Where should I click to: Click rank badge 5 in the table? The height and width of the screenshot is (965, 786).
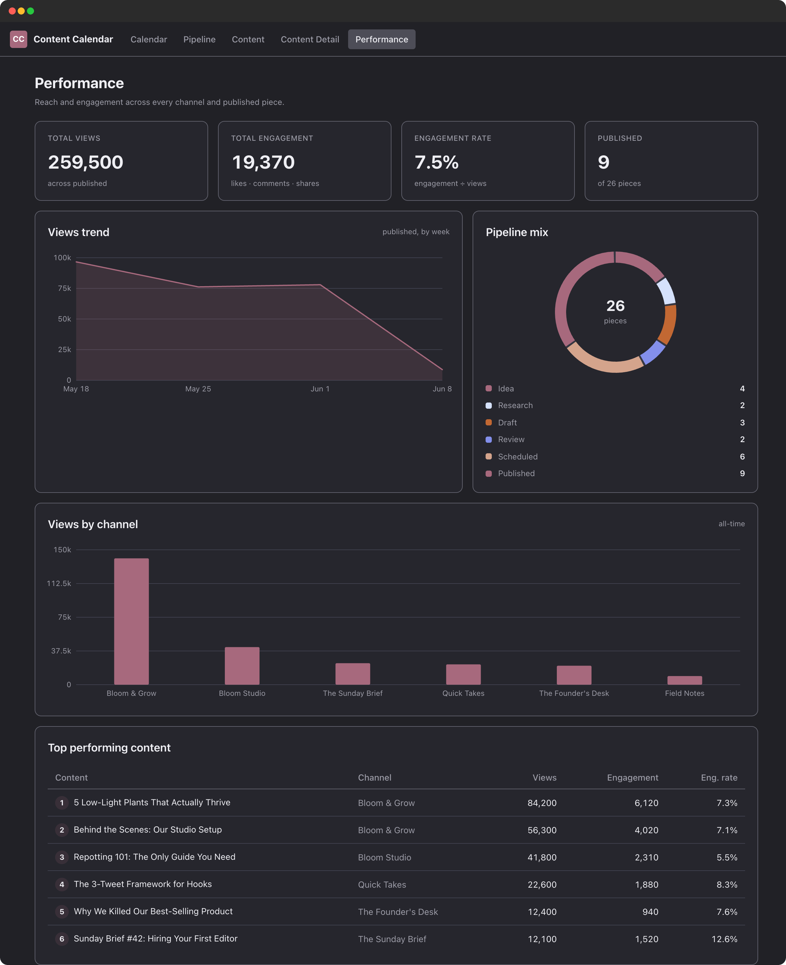tap(62, 912)
